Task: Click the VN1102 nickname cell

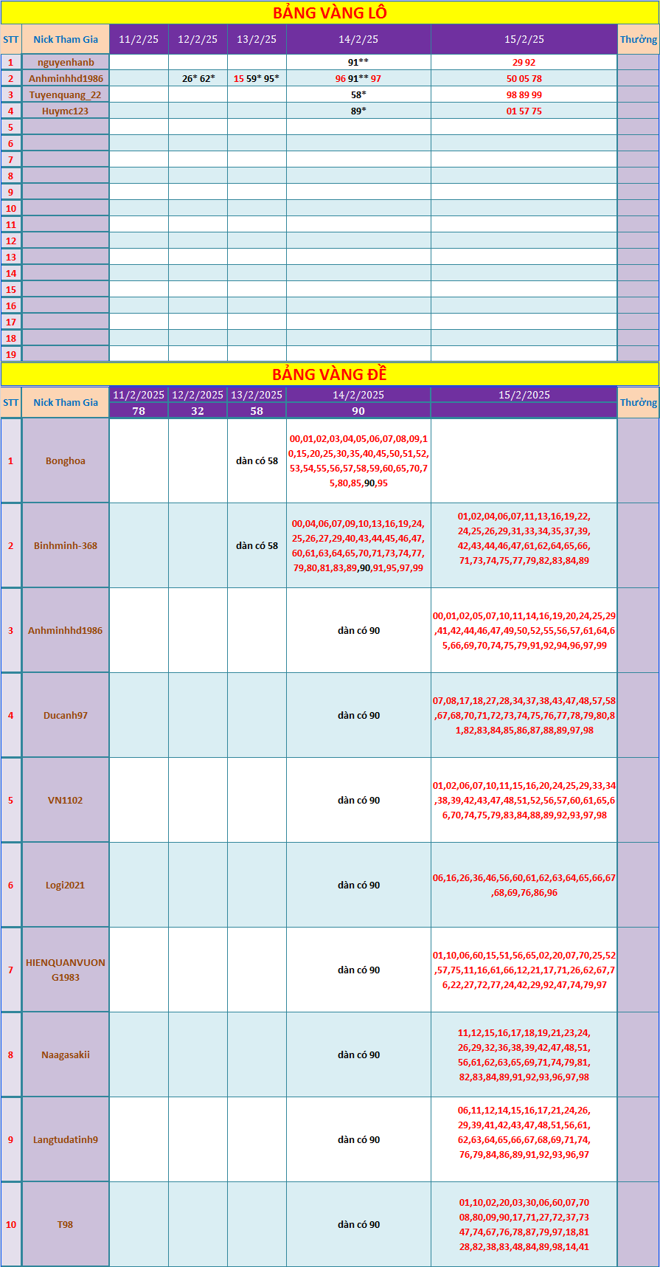Action: (x=66, y=800)
